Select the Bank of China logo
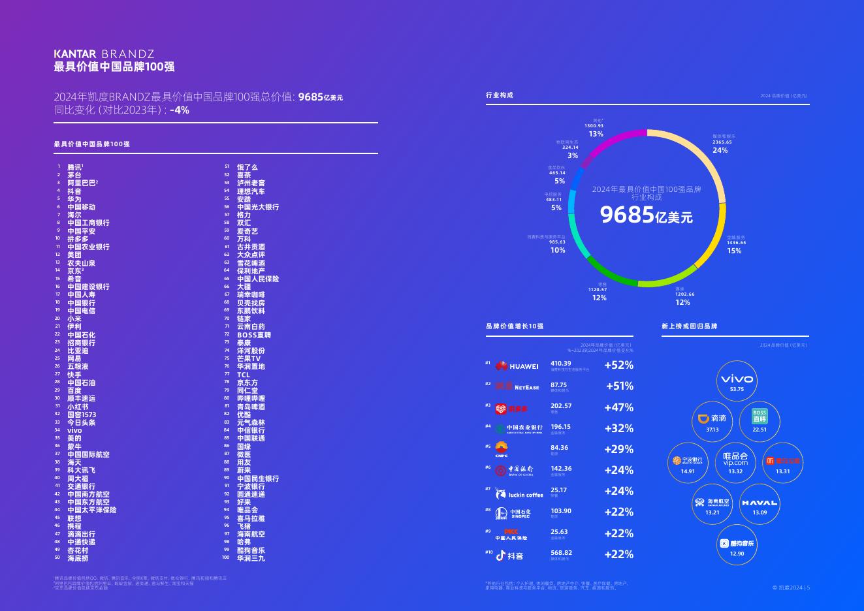864x611 pixels. 514,471
